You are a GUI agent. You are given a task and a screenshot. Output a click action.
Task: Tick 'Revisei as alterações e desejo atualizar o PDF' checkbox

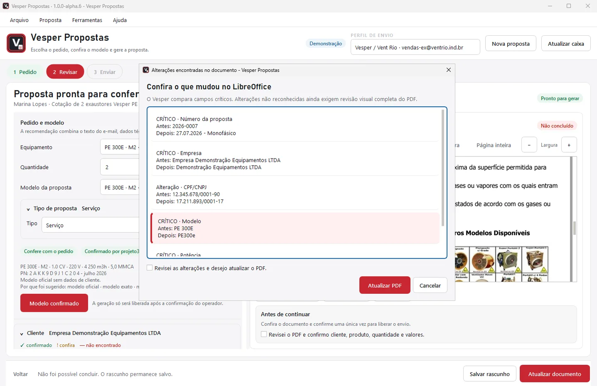150,268
